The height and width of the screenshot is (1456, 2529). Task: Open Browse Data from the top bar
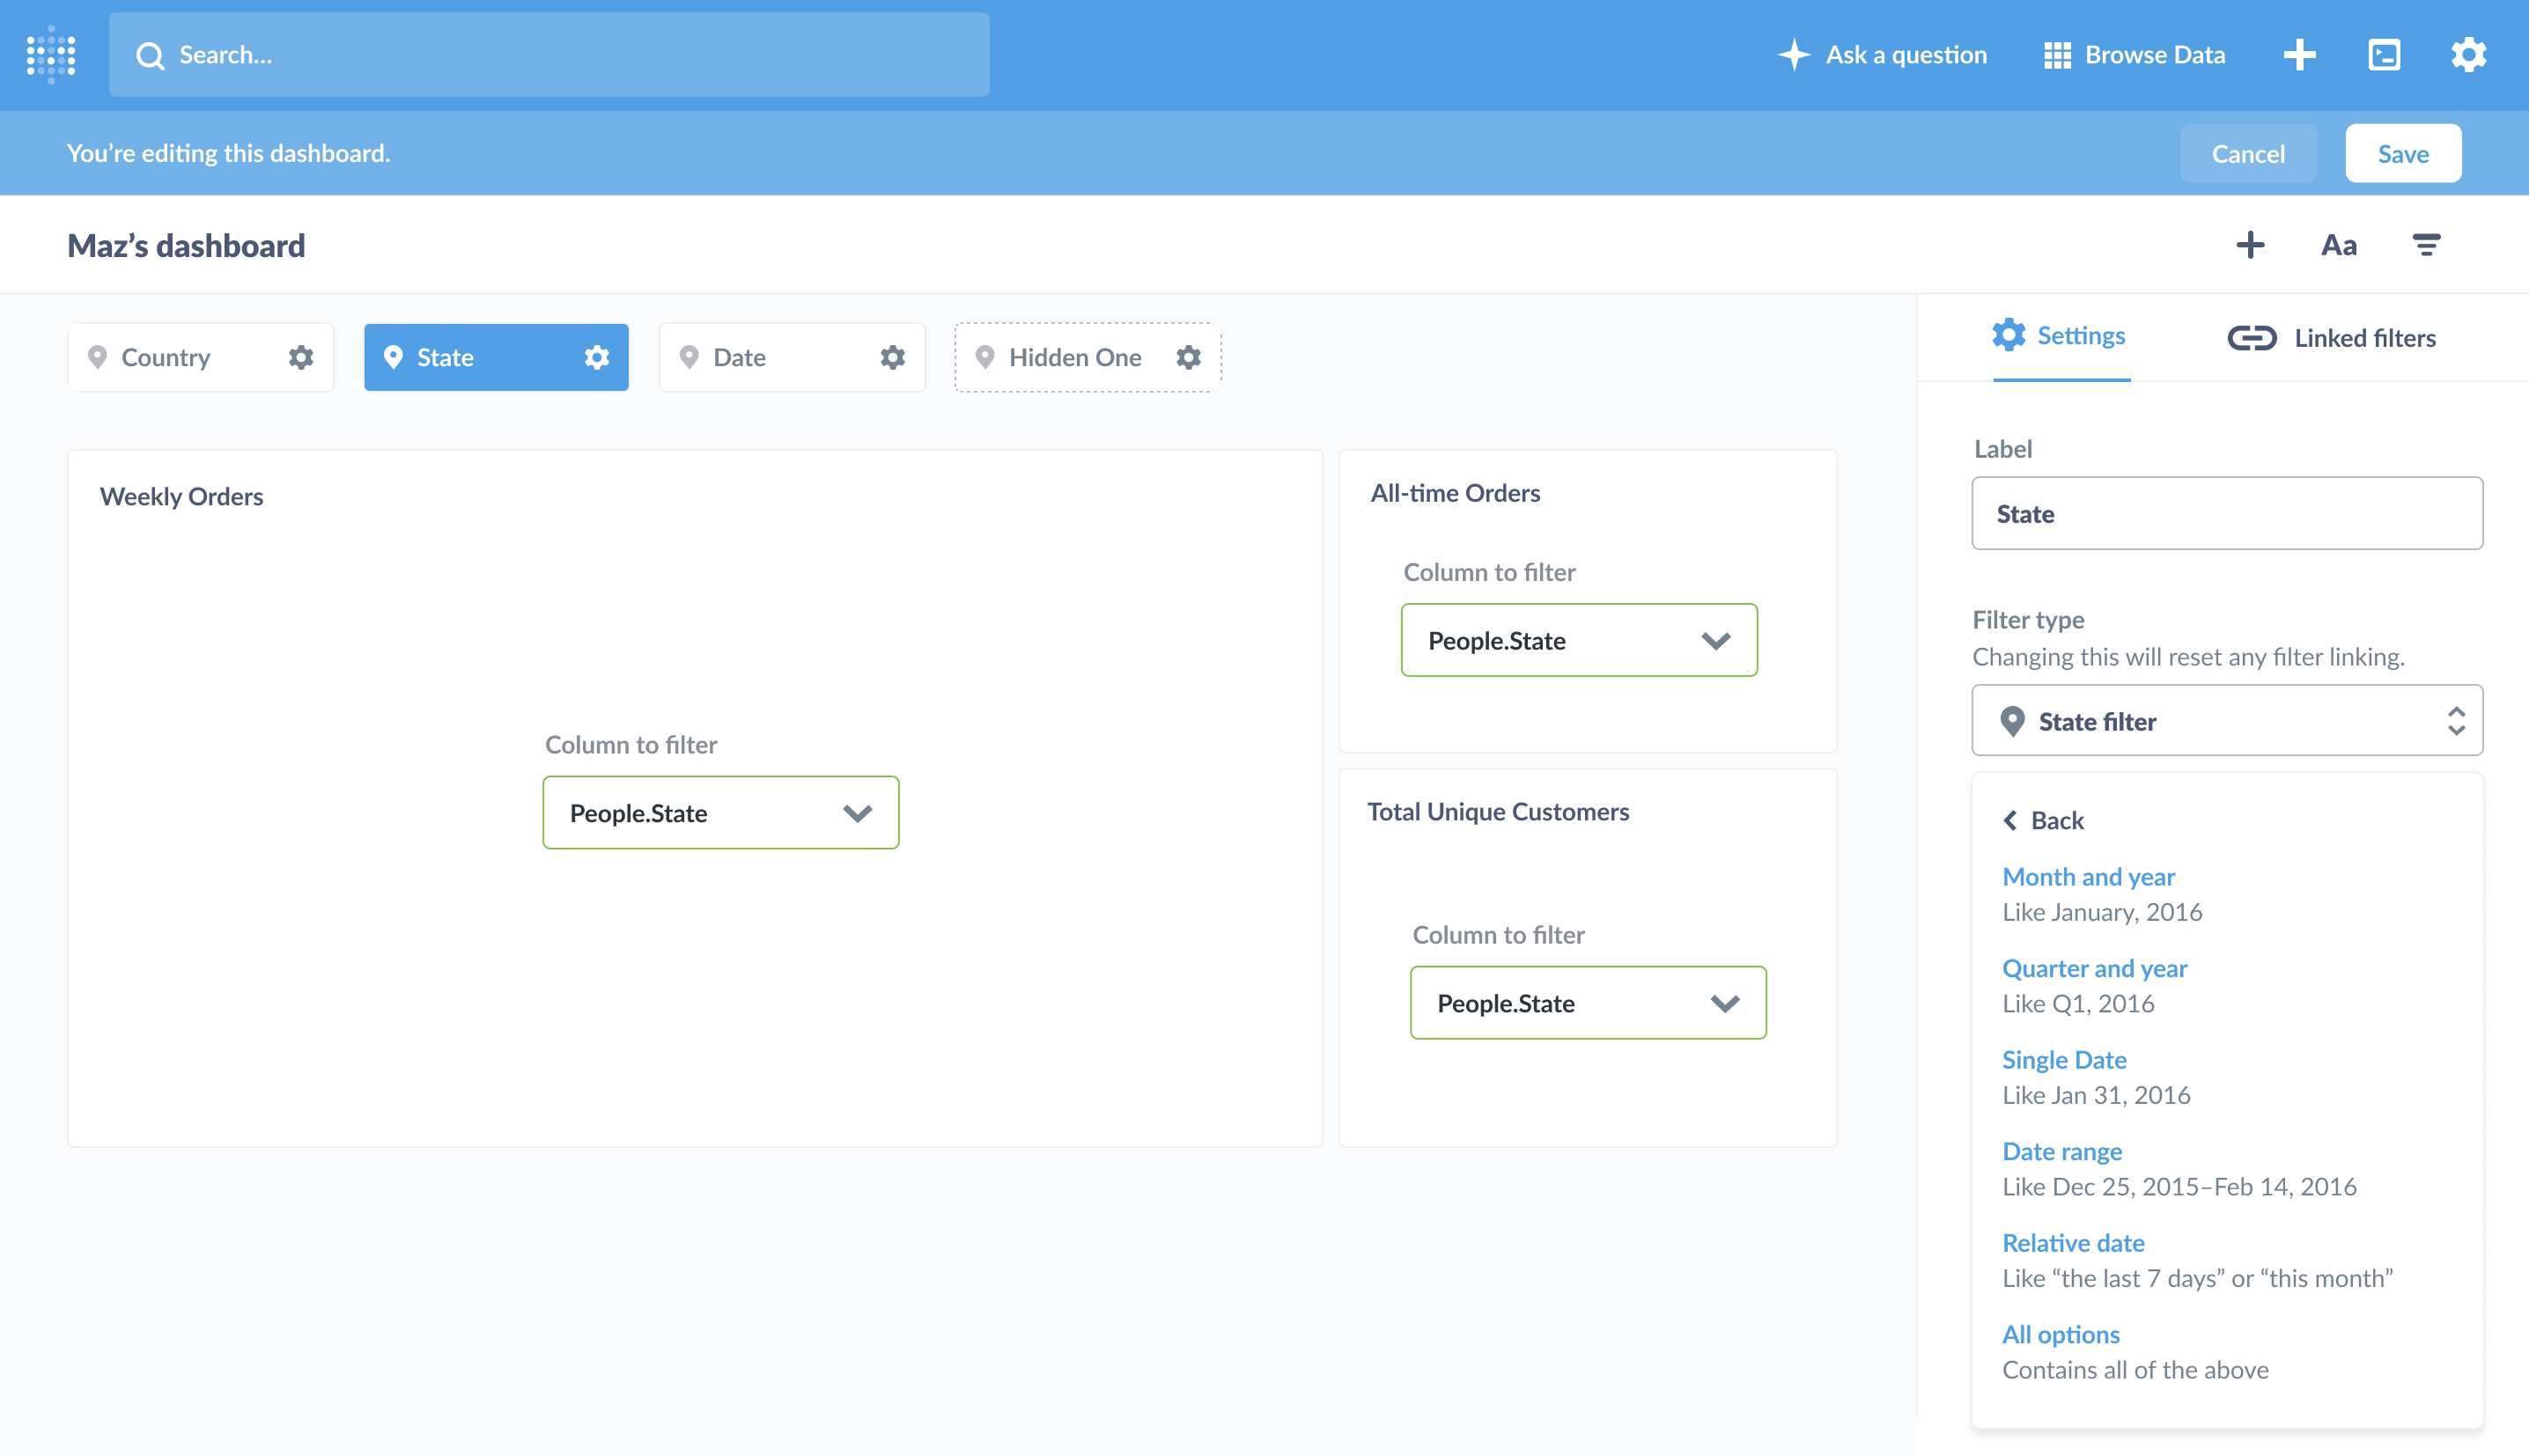coord(2131,54)
